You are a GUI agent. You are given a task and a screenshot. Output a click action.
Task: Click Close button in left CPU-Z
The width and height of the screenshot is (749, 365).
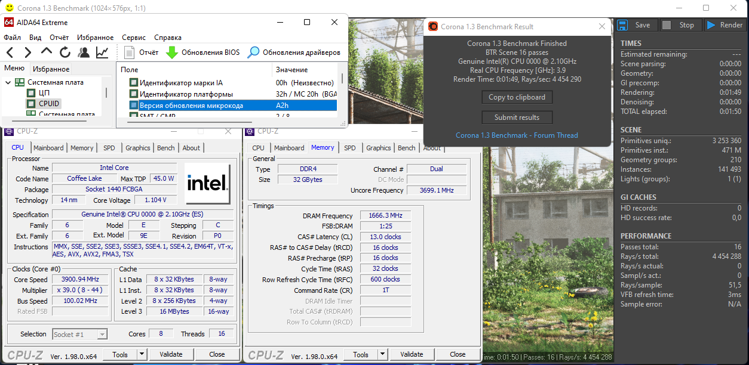point(217,354)
